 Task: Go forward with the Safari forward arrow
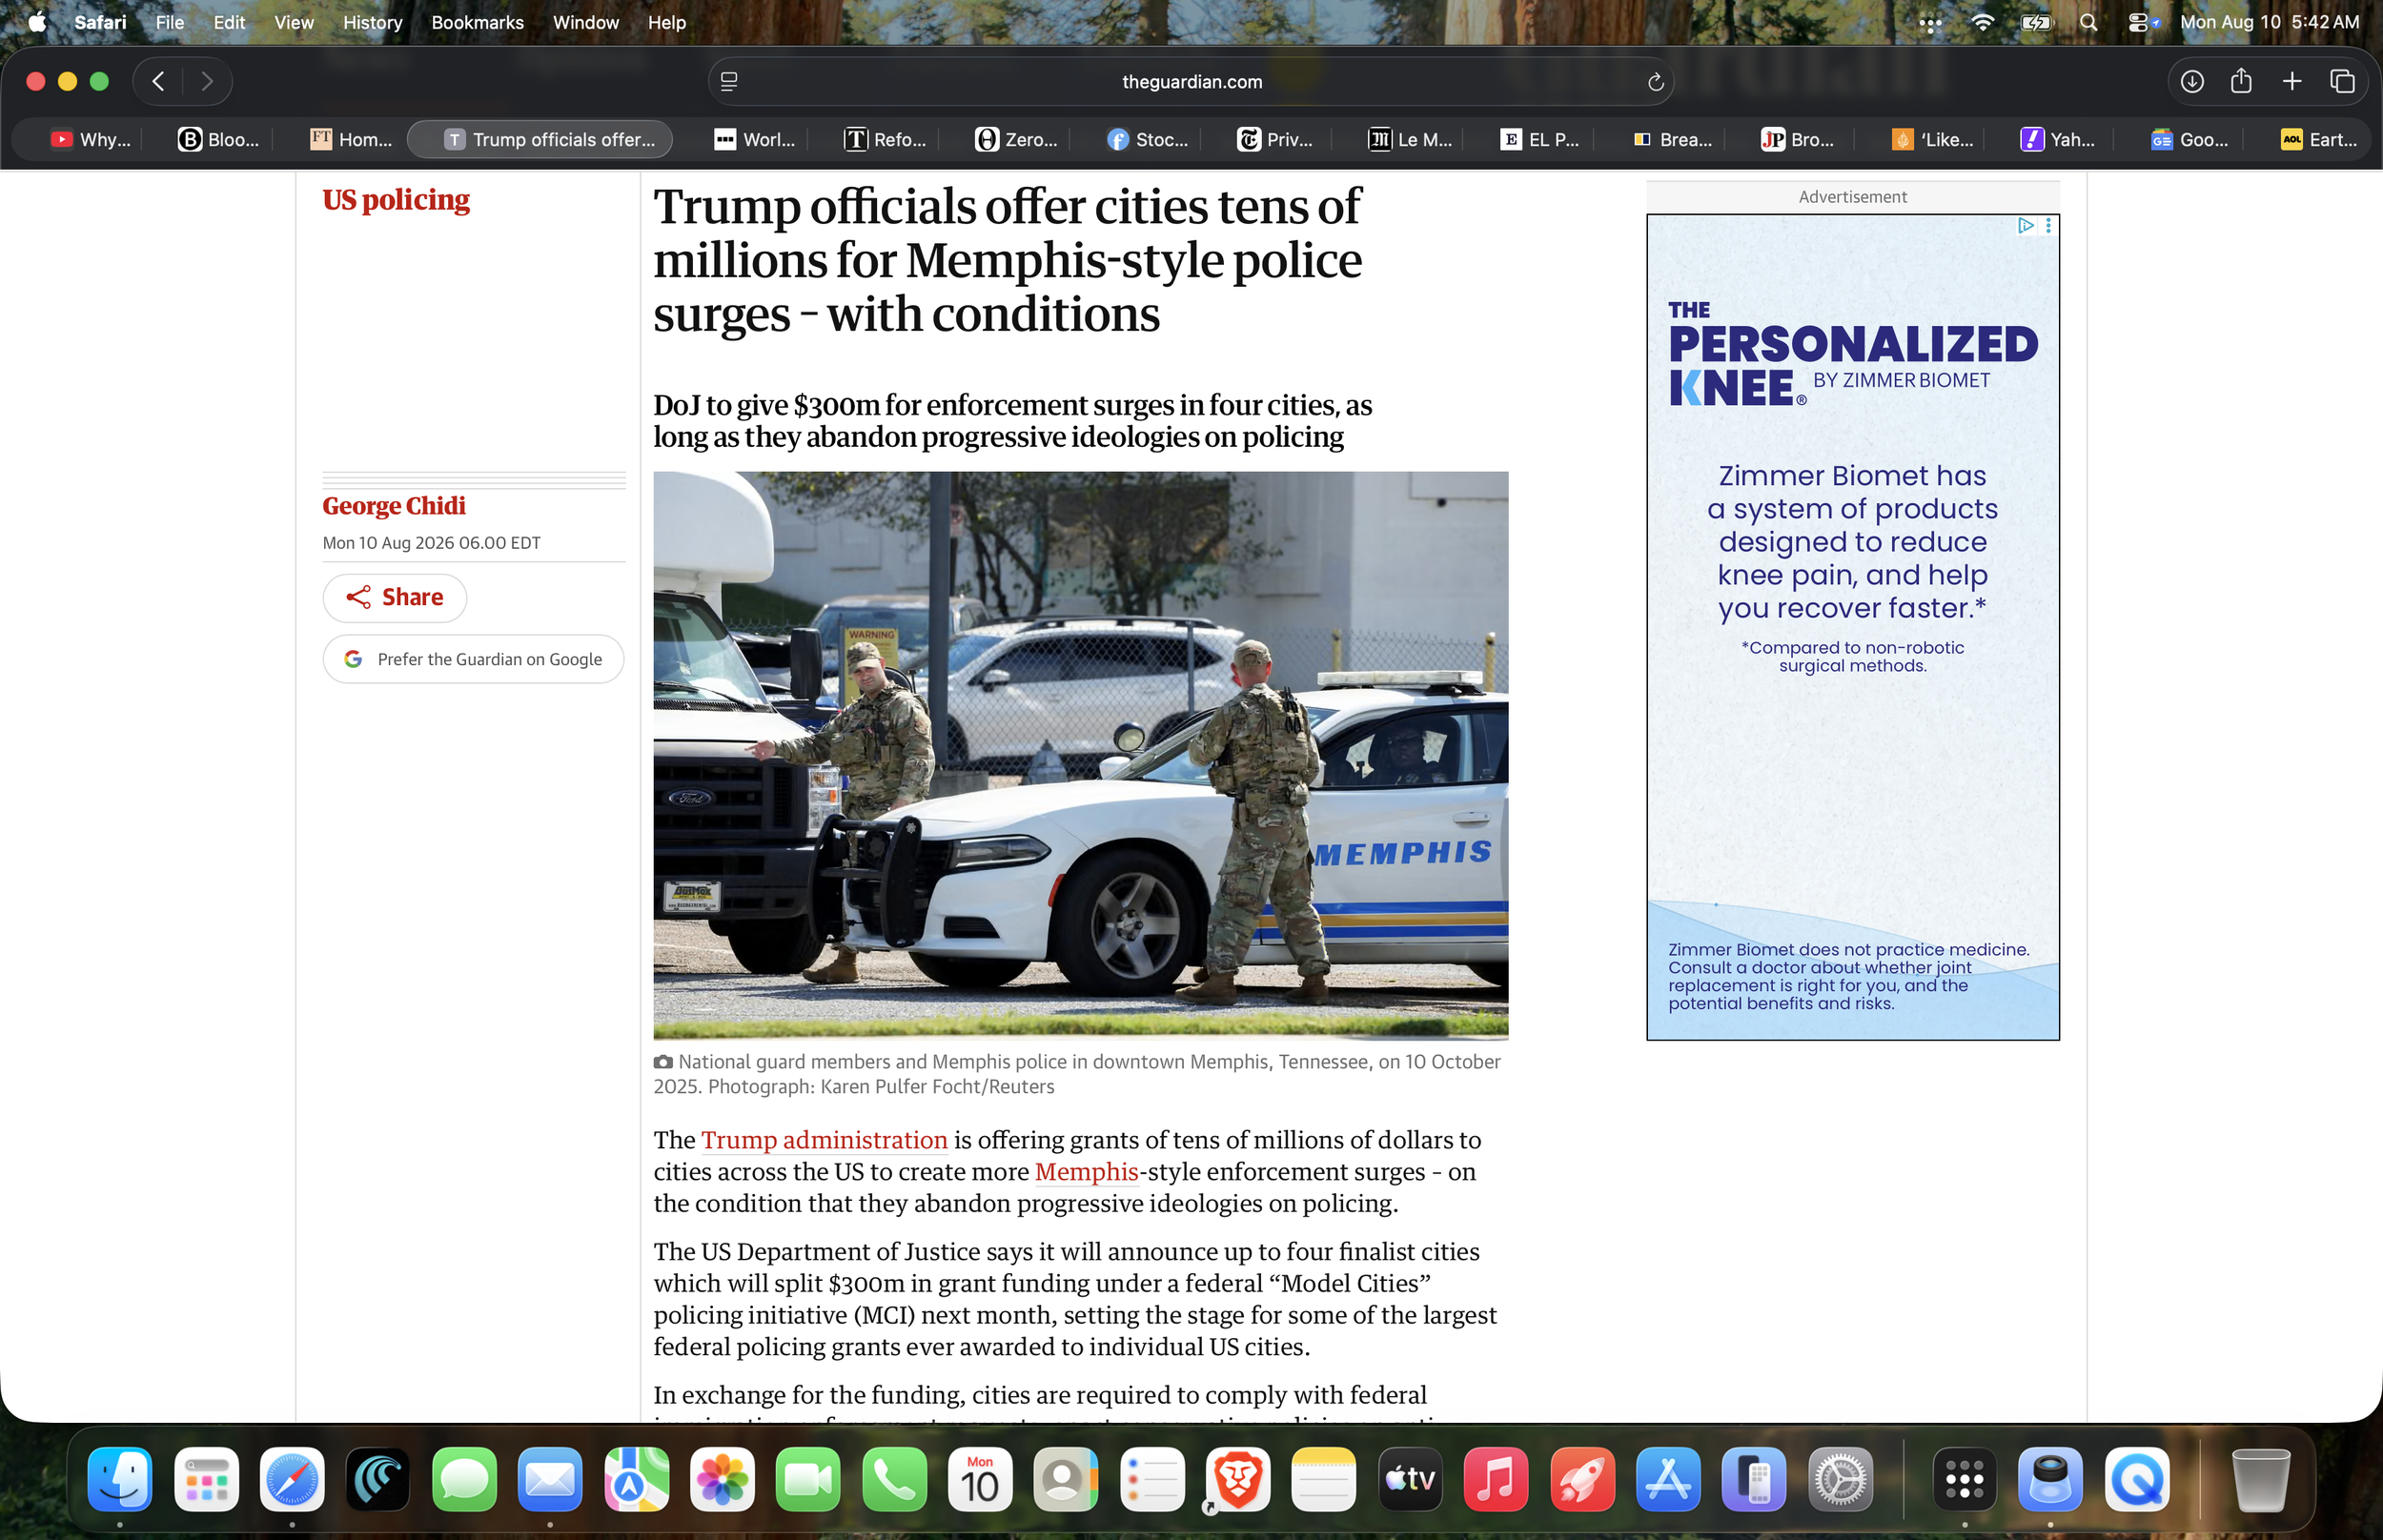(207, 81)
